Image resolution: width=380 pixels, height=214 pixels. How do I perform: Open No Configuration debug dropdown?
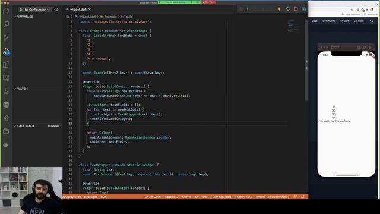pos(37,10)
